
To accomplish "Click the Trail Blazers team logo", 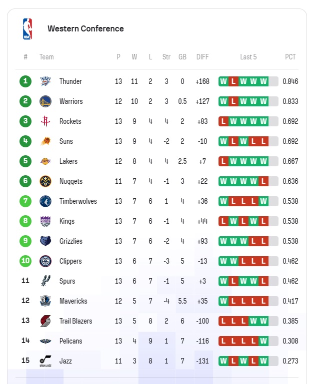I will coord(45,321).
